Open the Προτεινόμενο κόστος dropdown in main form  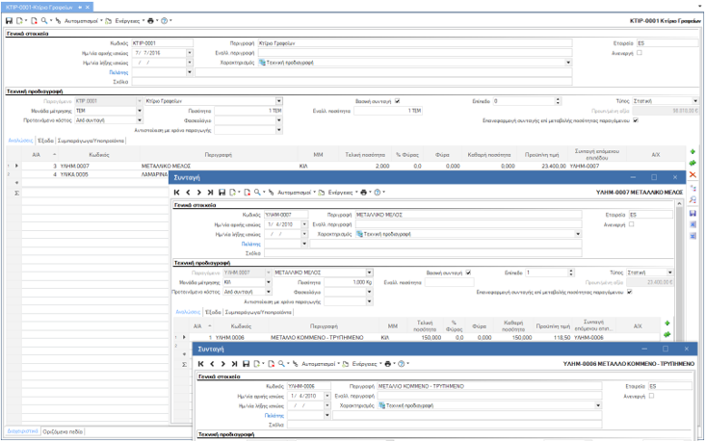pyautogui.click(x=140, y=120)
